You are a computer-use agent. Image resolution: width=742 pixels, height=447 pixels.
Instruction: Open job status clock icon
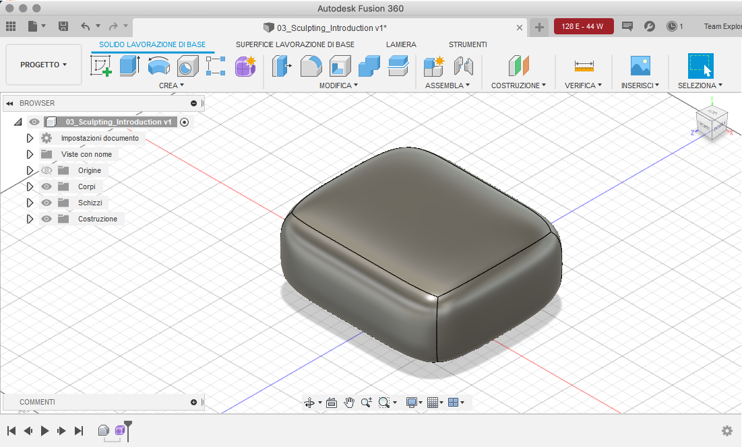point(671,26)
